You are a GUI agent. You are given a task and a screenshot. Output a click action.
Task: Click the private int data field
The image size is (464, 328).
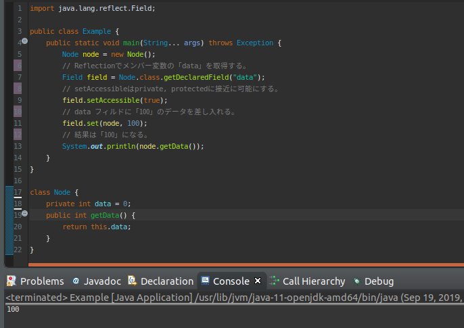coord(88,204)
